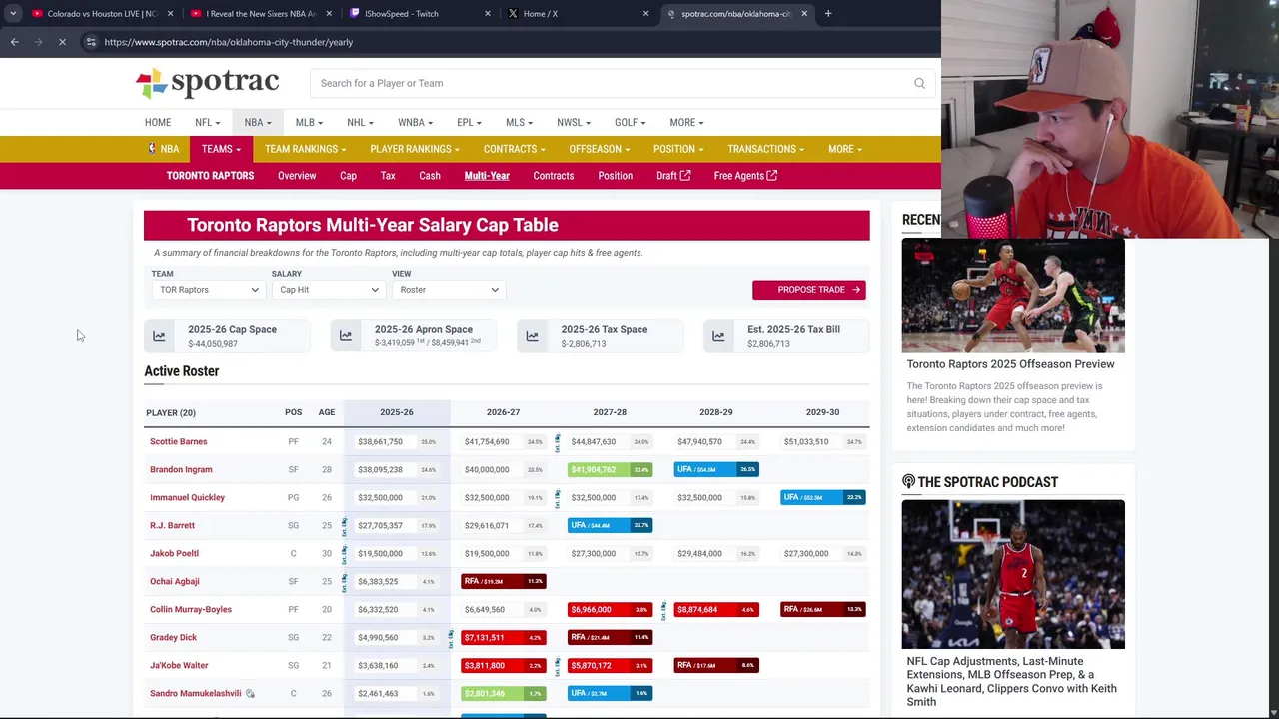Click the Draft external link icon

[x=685, y=176]
